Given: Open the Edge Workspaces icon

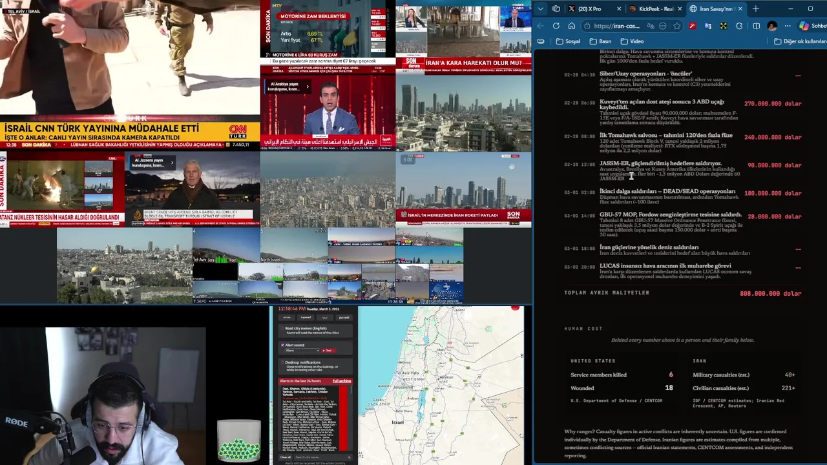Looking at the screenshot, I should click(x=556, y=9).
